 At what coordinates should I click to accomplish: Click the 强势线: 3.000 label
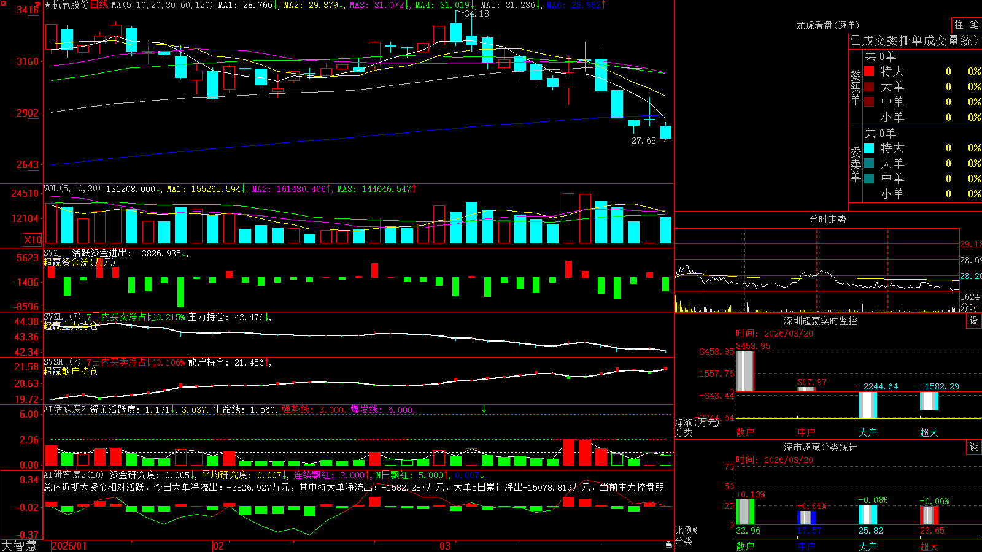coord(313,409)
